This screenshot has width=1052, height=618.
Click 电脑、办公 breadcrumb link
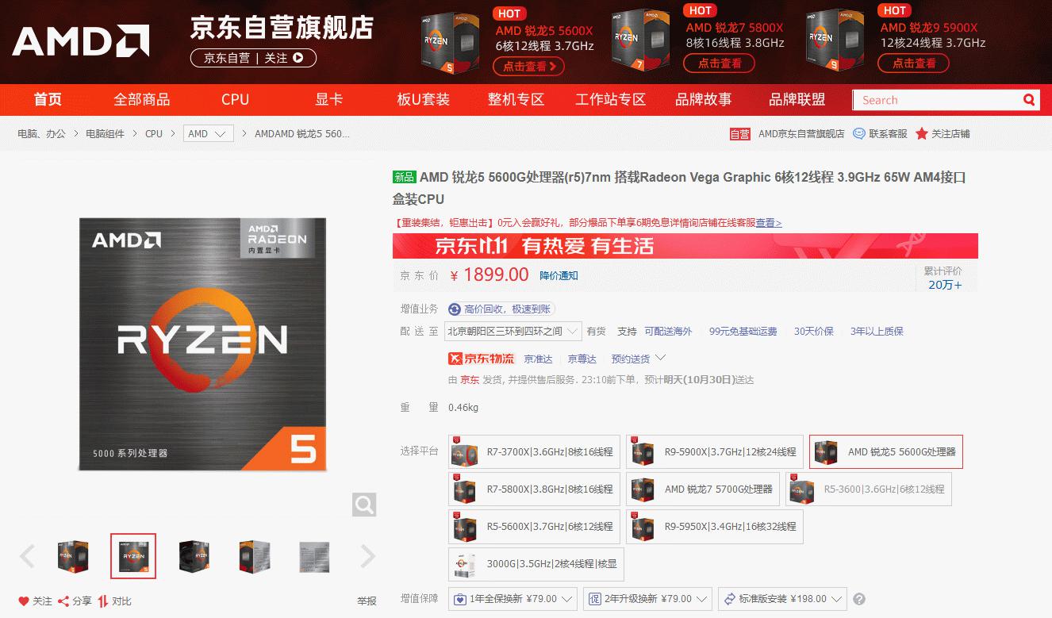41,133
